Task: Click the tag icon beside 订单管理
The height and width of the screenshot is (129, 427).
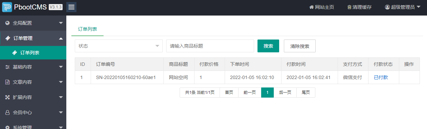Action: (x=7, y=38)
